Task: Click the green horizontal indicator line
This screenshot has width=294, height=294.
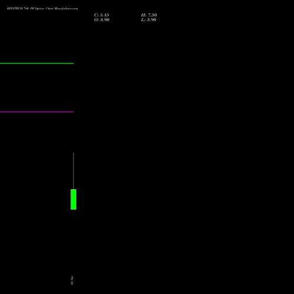Action: point(36,64)
